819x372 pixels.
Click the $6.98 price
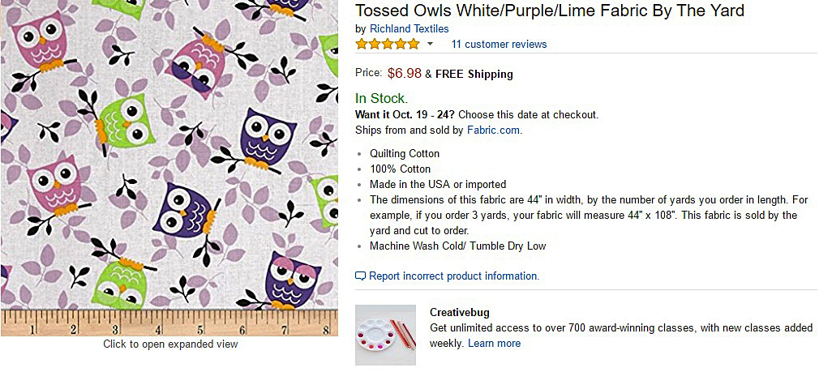point(404,73)
